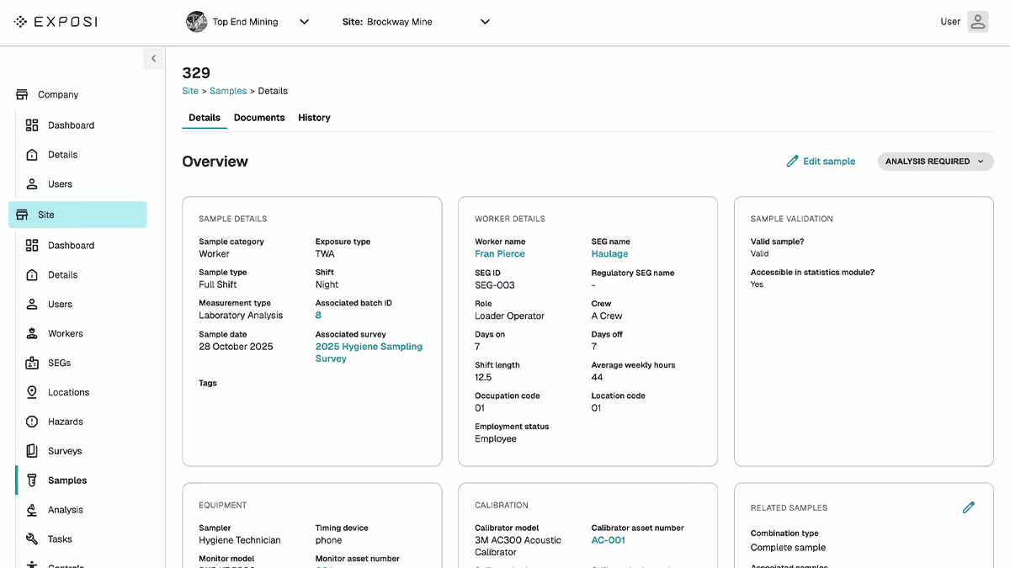Viewport: 1010px width, 568px height.
Task: Open the ANALYSIS REQUIRED status dropdown
Action: [935, 161]
